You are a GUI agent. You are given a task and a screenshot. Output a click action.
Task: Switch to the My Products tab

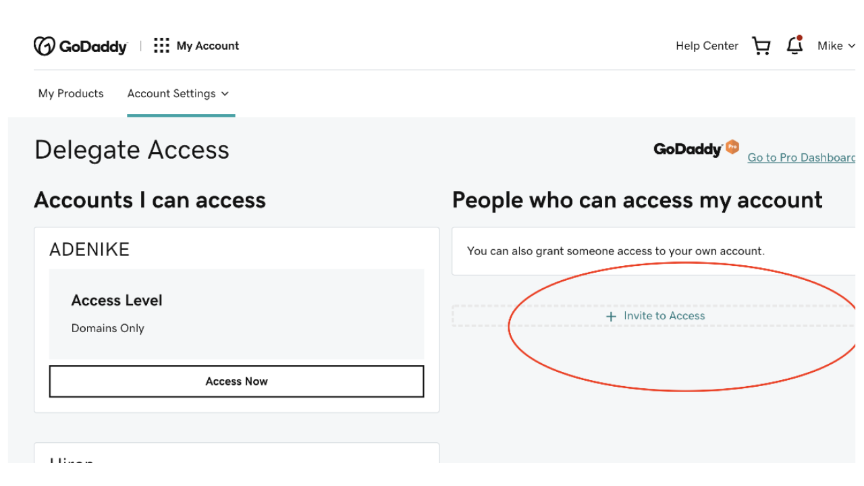point(71,94)
